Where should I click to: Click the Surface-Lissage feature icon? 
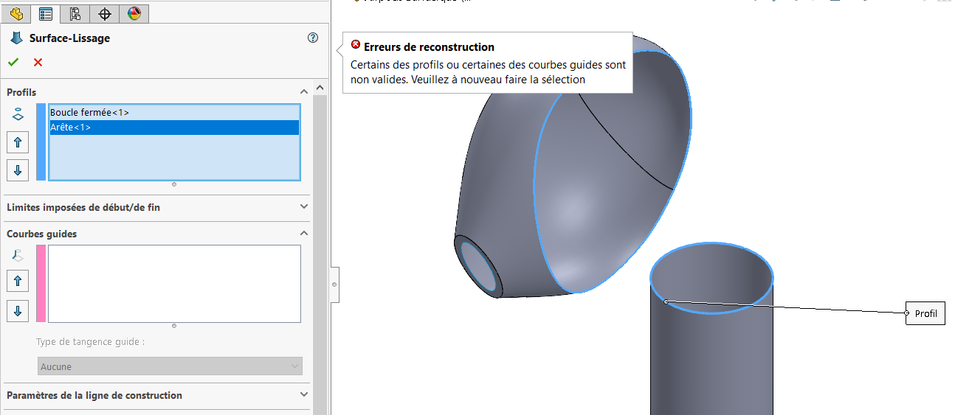coord(16,38)
